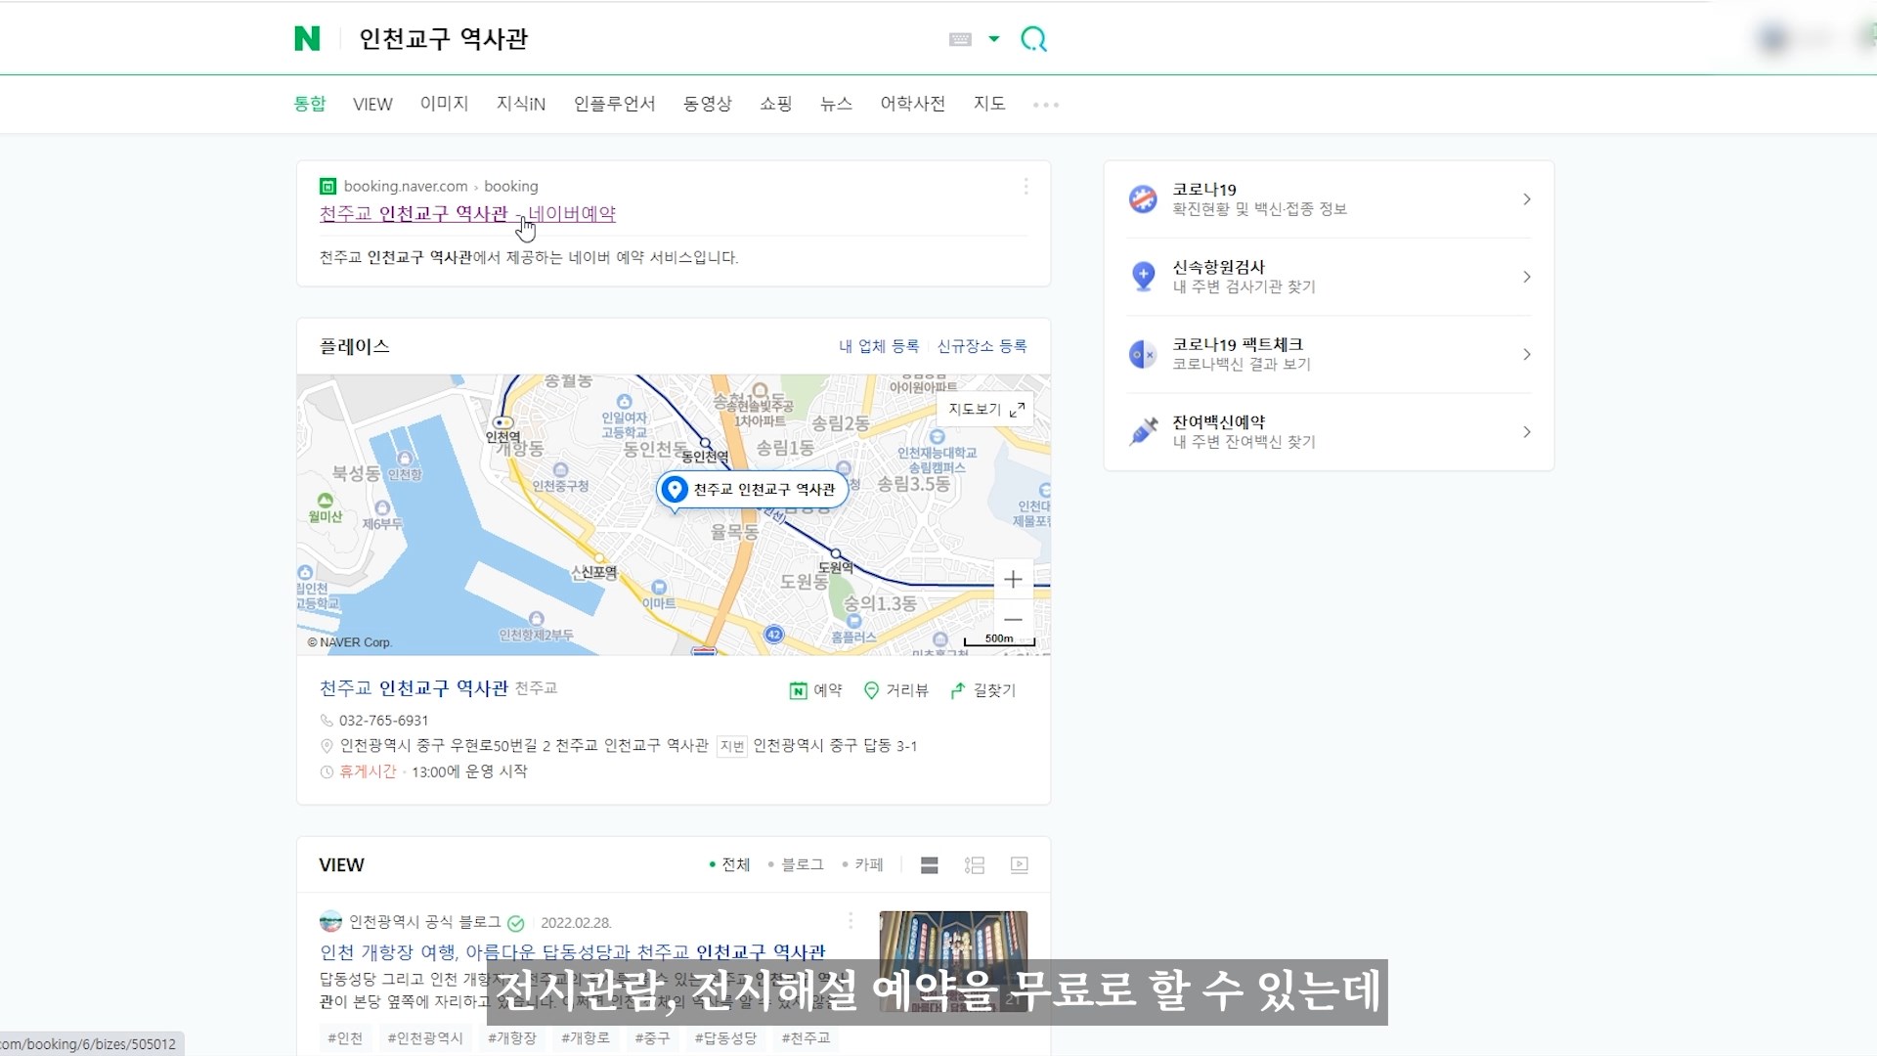Click the Naver N logo
Screen dimensions: 1877x1056
click(x=307, y=39)
